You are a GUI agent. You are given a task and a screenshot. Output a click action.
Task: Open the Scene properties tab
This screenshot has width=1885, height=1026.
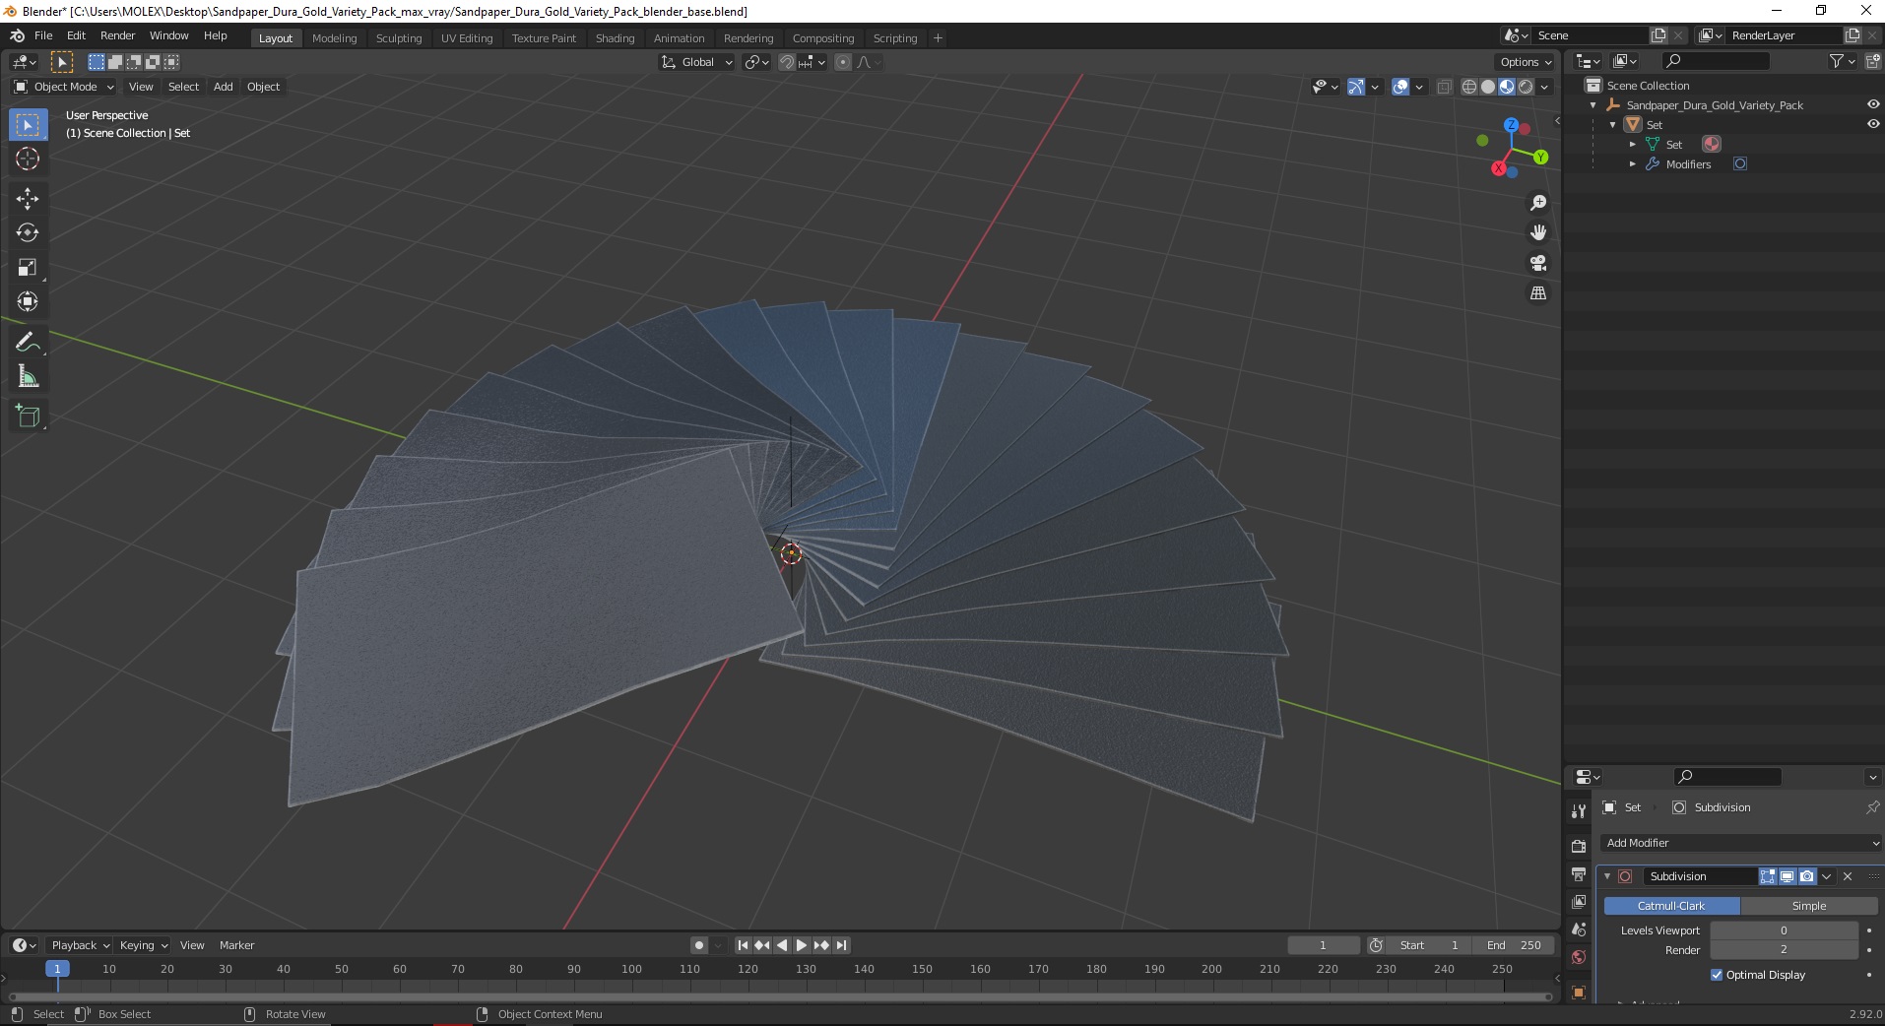[x=1579, y=930]
